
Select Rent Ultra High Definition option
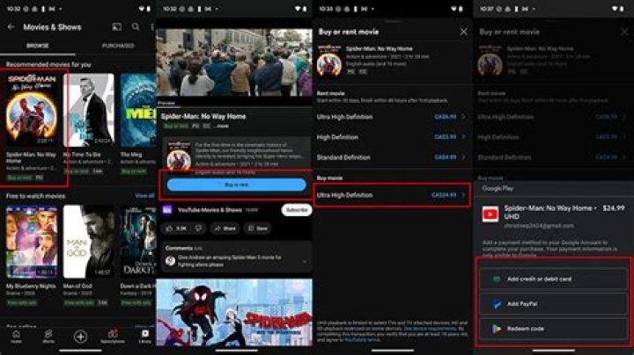point(391,117)
